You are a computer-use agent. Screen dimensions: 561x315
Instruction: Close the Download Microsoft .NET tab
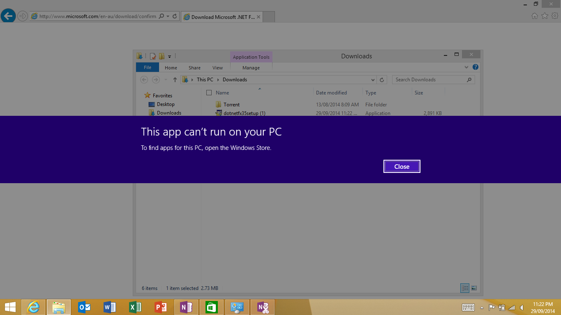click(259, 17)
